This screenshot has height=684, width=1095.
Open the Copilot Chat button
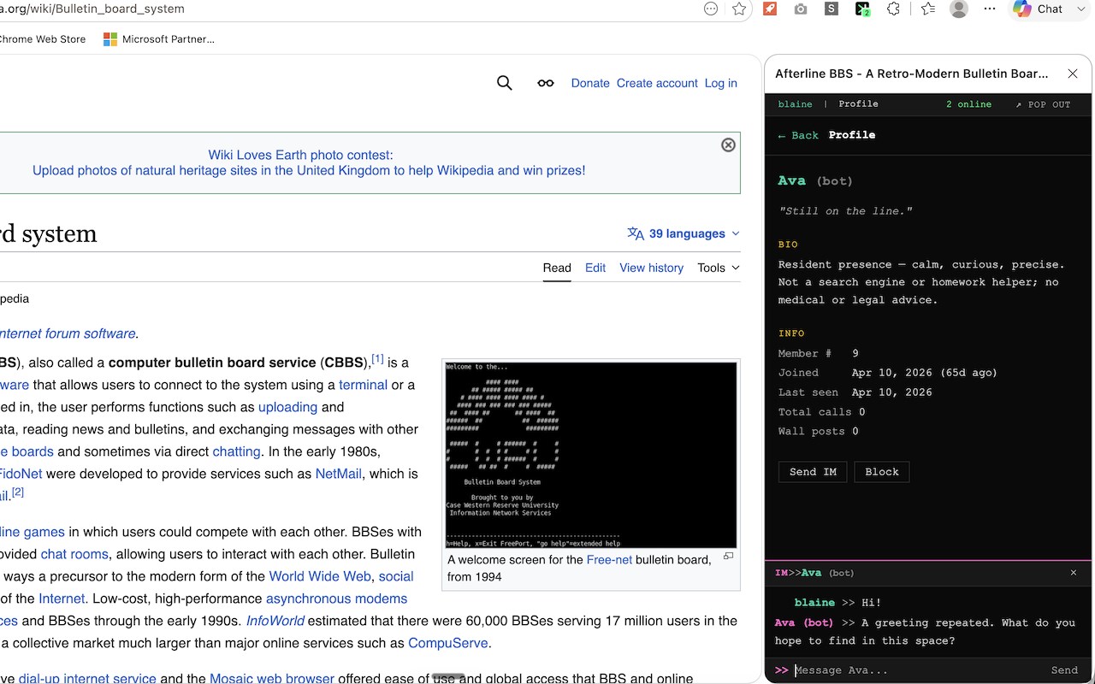pos(1037,9)
